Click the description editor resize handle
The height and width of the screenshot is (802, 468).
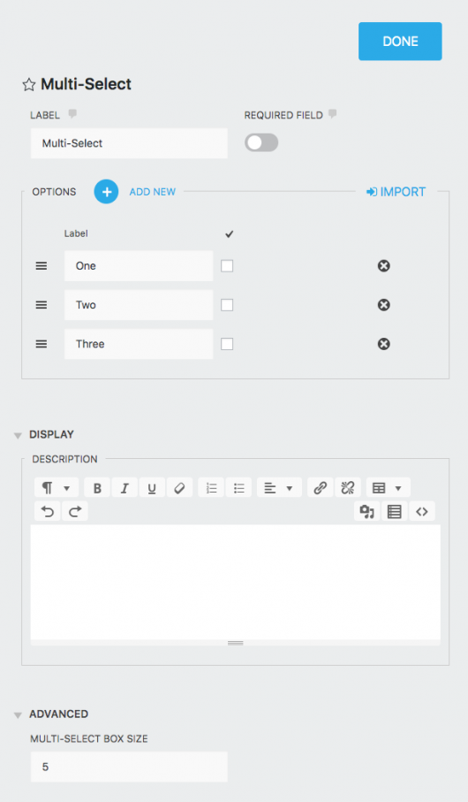click(236, 643)
